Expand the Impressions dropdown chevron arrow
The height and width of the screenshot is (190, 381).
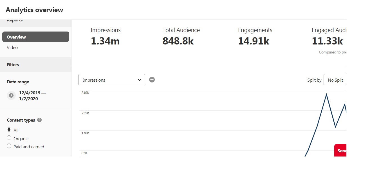click(x=140, y=80)
